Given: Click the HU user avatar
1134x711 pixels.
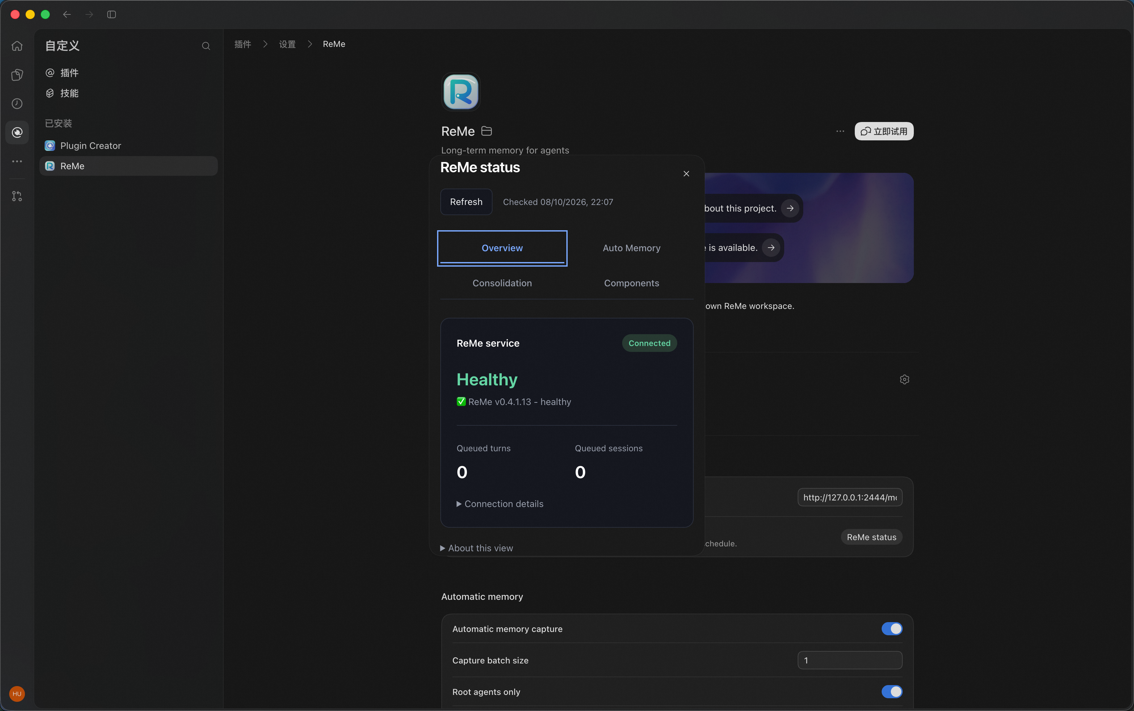Looking at the screenshot, I should [x=17, y=694].
